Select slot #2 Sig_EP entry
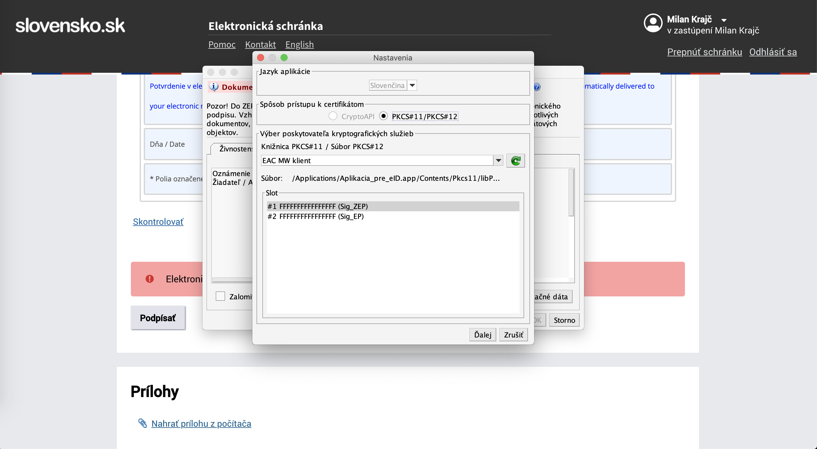The height and width of the screenshot is (449, 817). [315, 216]
